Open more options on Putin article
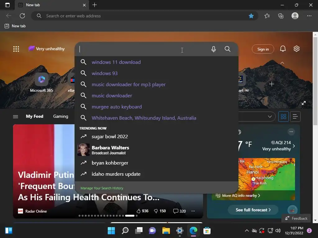 coord(193,211)
